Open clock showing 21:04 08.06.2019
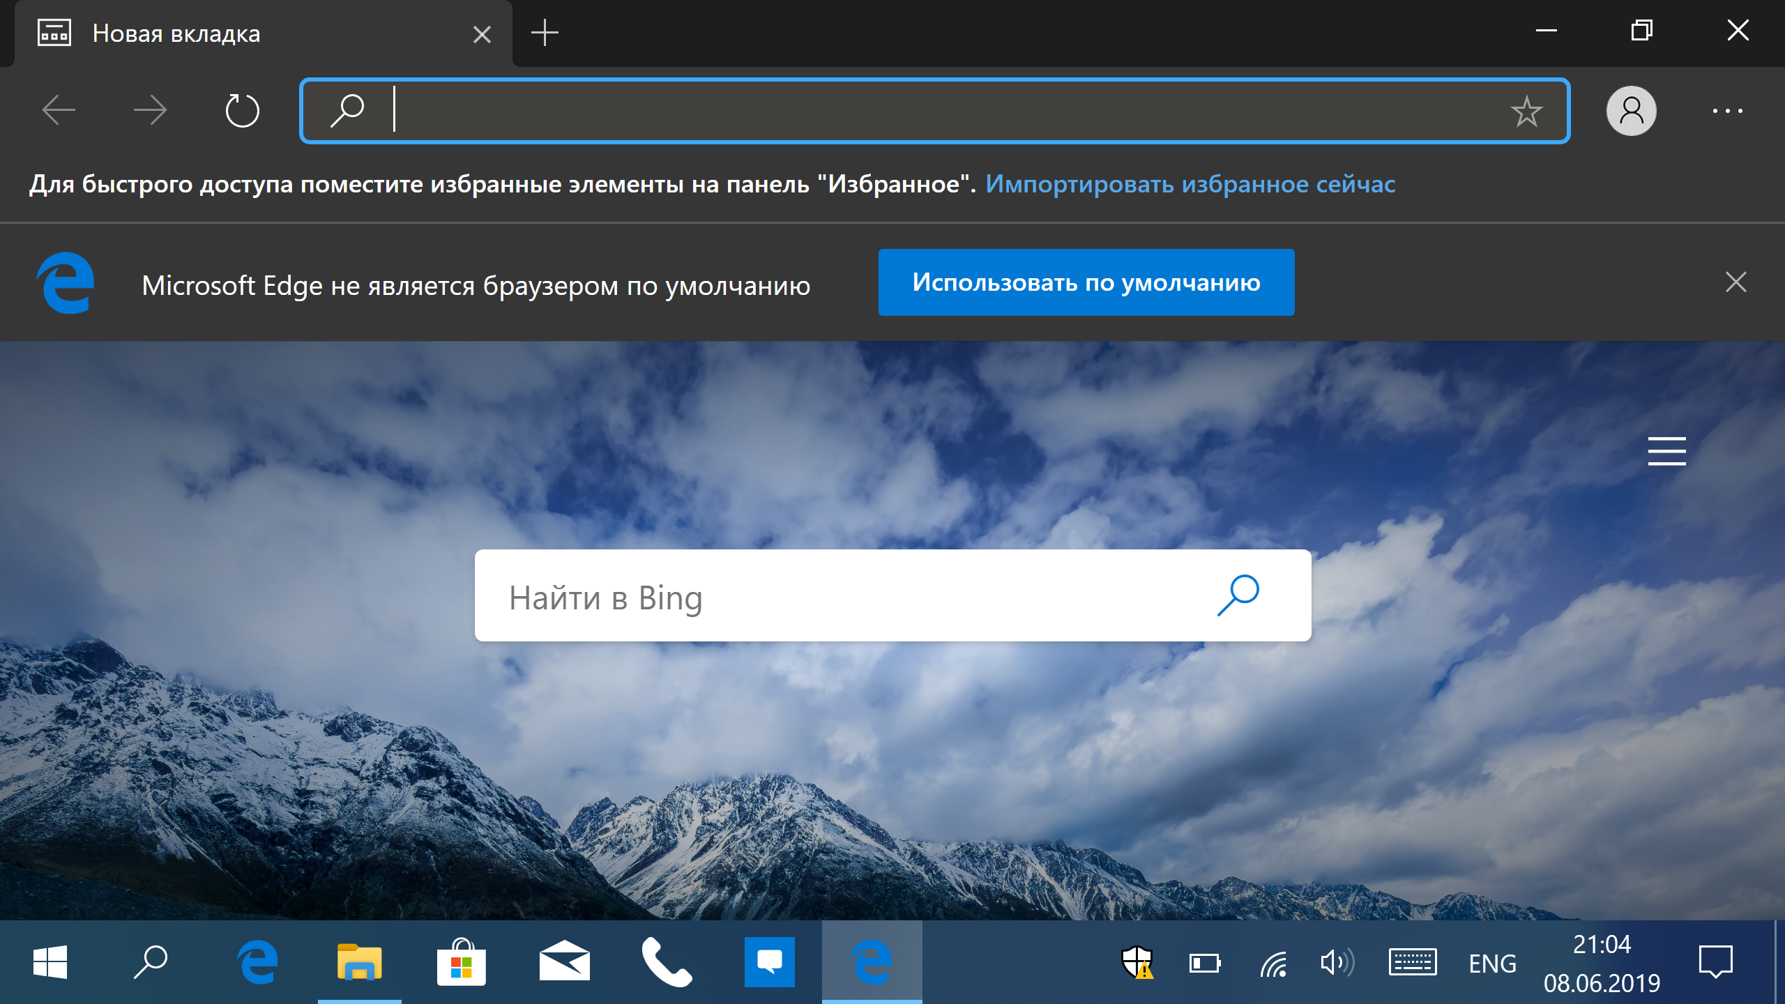 (1602, 964)
